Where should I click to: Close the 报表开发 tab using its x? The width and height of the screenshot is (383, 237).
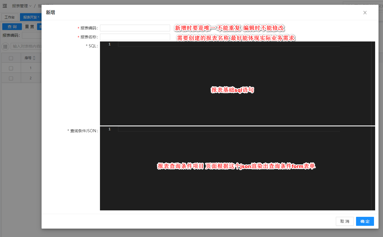pyautogui.click(x=38, y=17)
